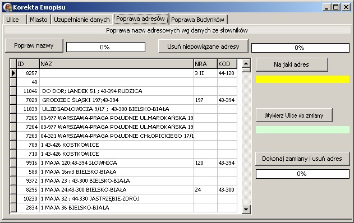Select the row with ID 7264
Image resolution: width=354 pixels, height=223 pixels.
click(x=123, y=127)
